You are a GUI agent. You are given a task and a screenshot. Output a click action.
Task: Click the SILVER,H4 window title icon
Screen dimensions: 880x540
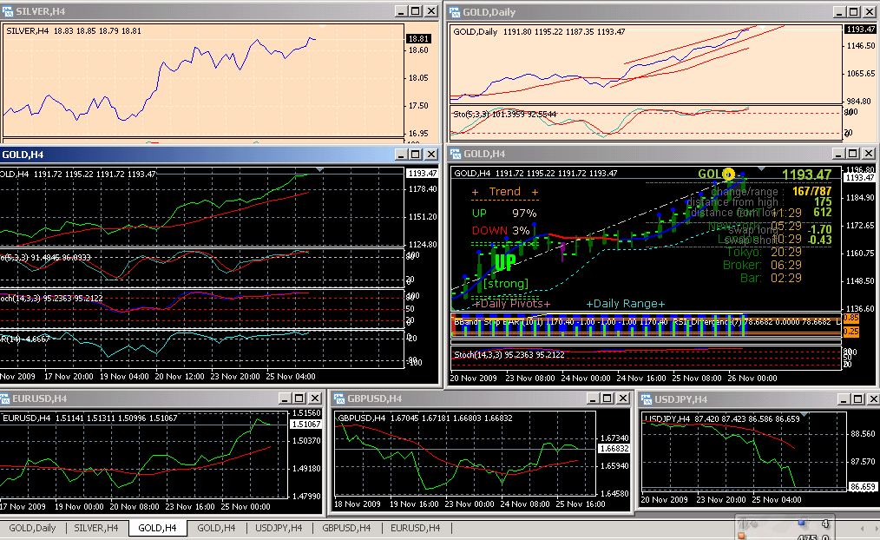8,11
